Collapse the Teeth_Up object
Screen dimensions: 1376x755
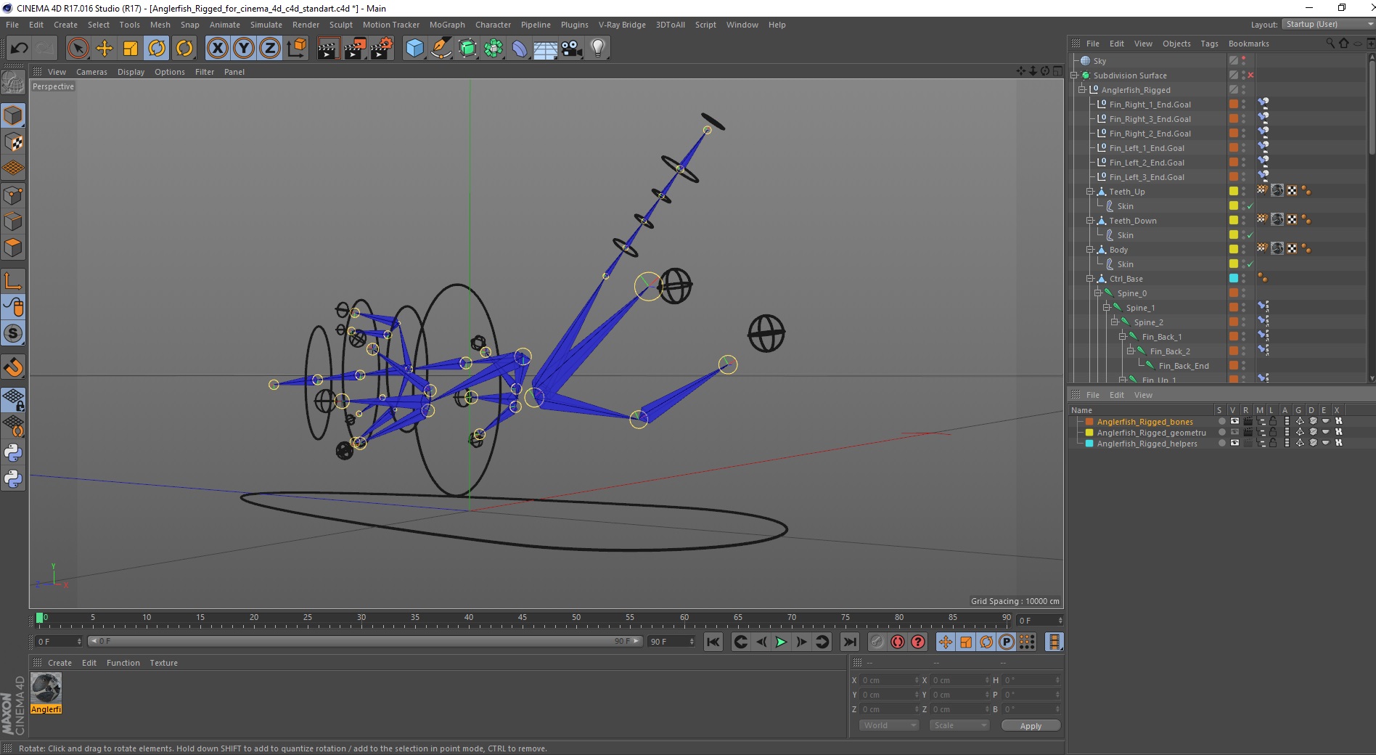click(x=1090, y=192)
